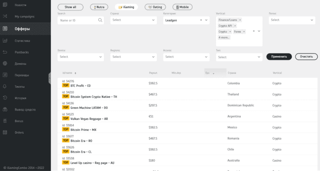Click the Colombia country cell
The height and width of the screenshot is (171, 320).
(x=234, y=83)
